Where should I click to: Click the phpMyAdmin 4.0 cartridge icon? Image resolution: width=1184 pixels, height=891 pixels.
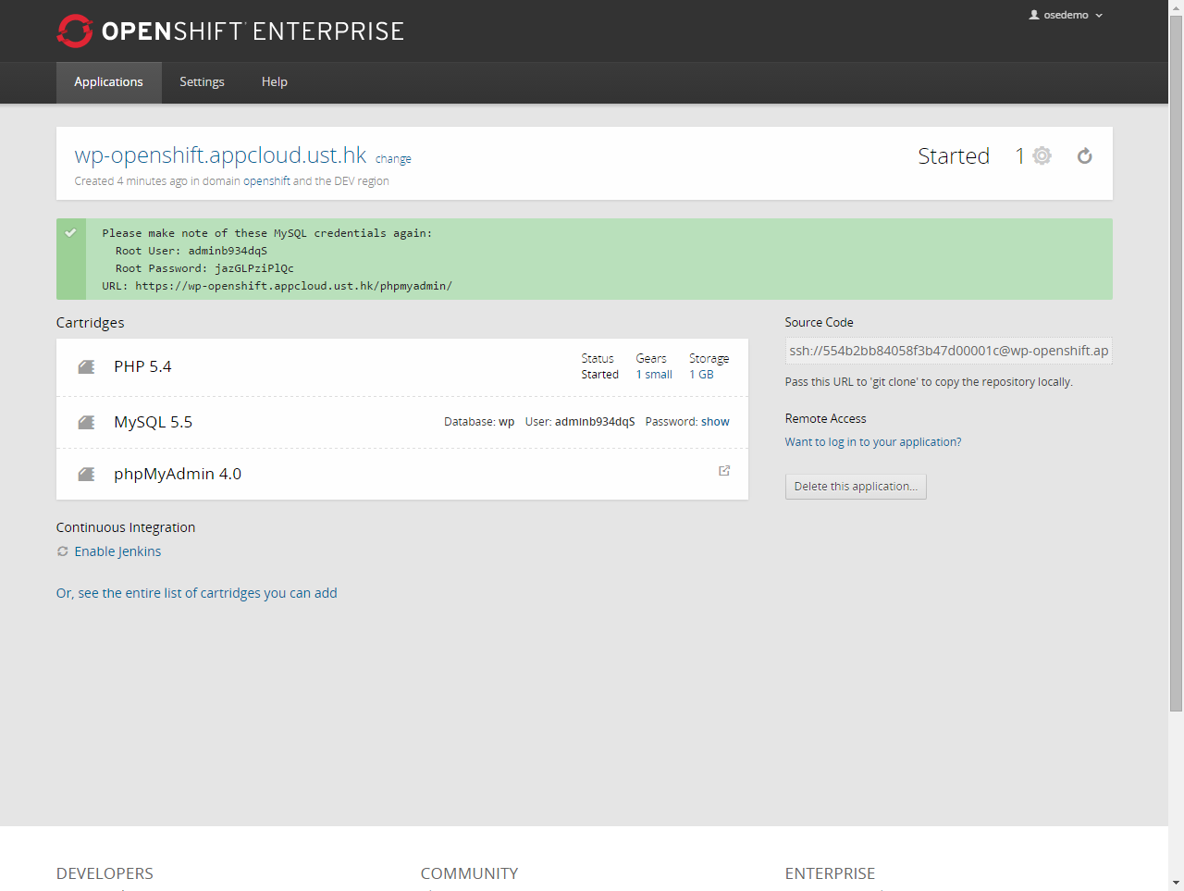[86, 475]
